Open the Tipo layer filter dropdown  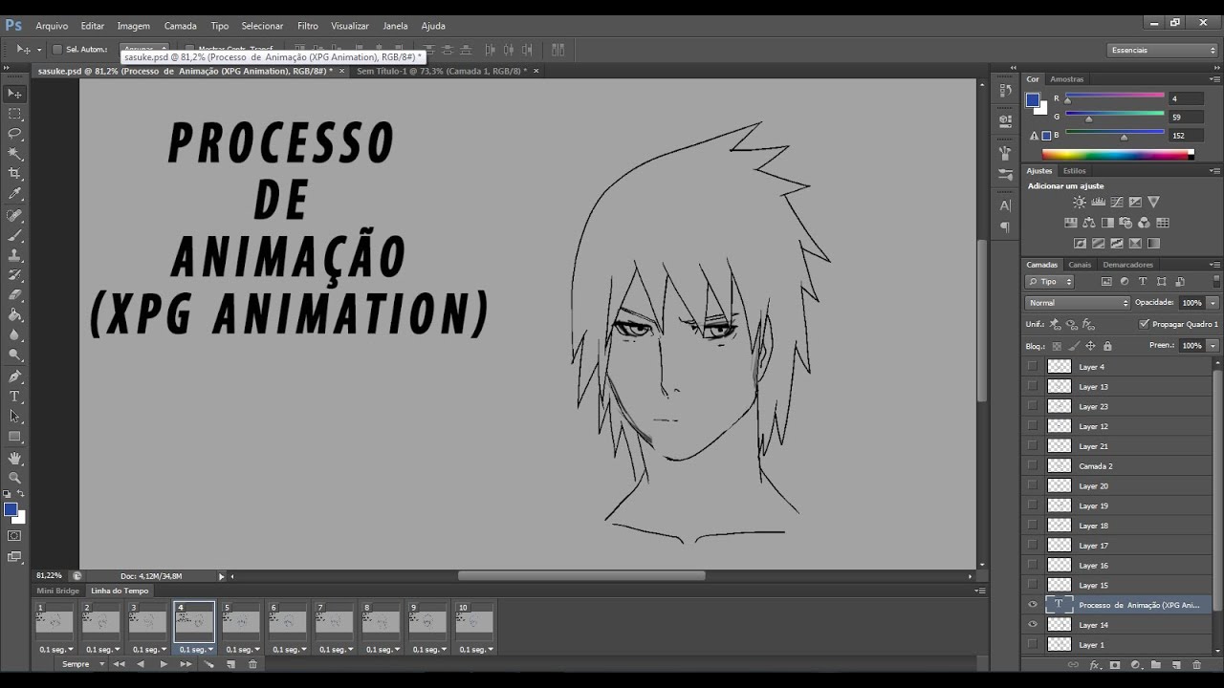click(1050, 282)
